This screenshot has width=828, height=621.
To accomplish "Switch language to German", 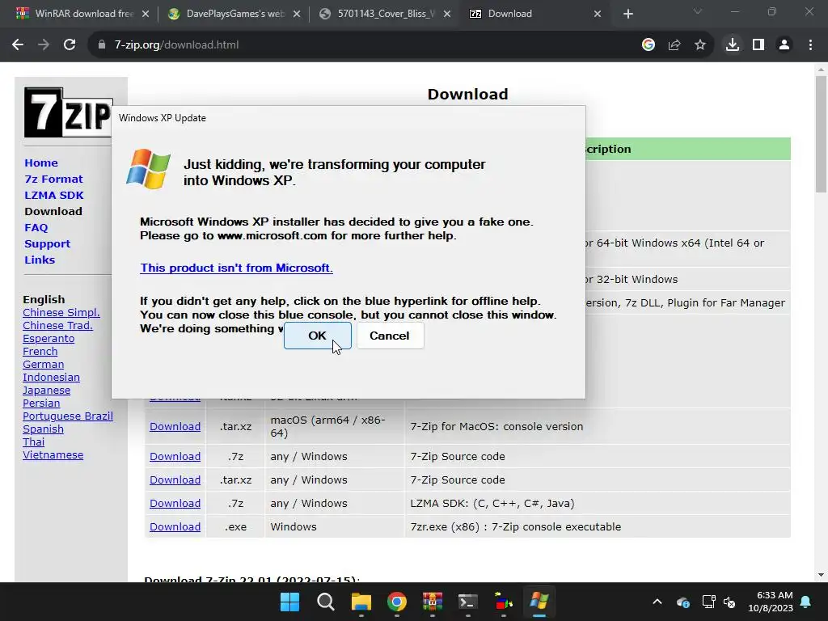I will pos(44,365).
